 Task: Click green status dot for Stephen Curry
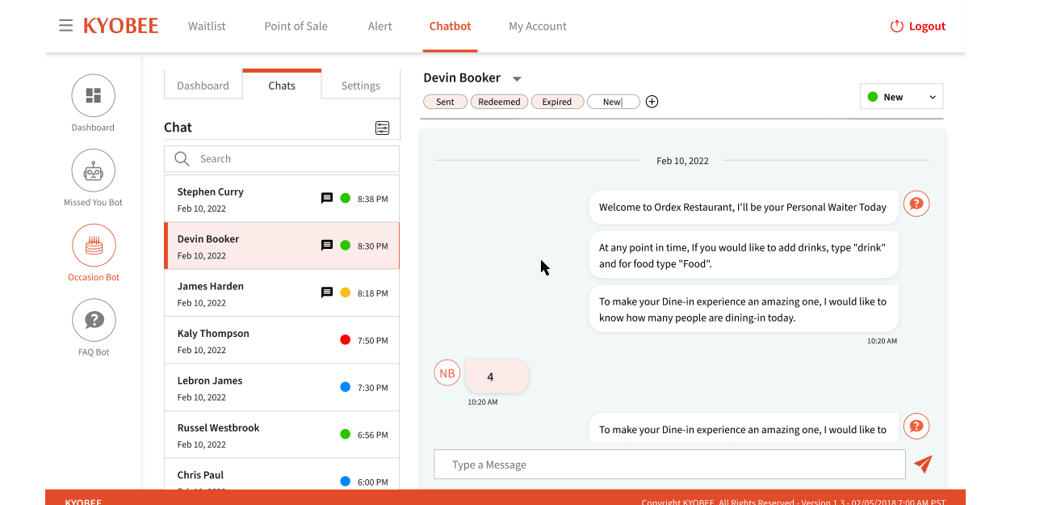tap(345, 198)
